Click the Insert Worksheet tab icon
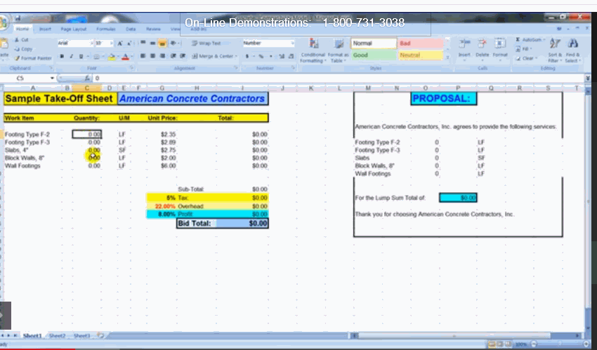The height and width of the screenshot is (350, 597). point(100,335)
